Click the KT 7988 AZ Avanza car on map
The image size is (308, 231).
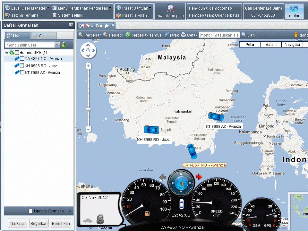(216, 116)
